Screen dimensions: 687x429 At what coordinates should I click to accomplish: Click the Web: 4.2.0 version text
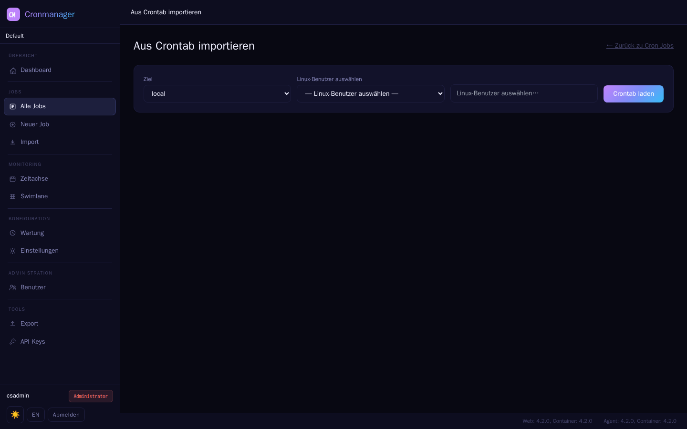pyautogui.click(x=557, y=421)
